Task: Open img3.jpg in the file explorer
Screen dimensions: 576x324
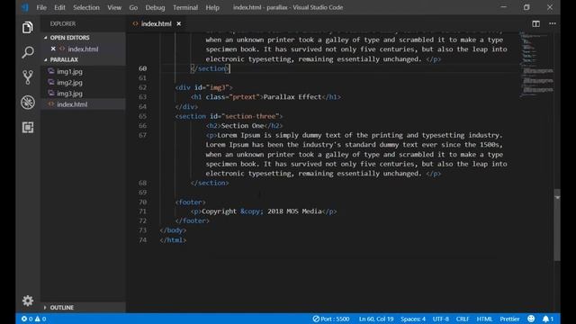Action: pos(69,94)
